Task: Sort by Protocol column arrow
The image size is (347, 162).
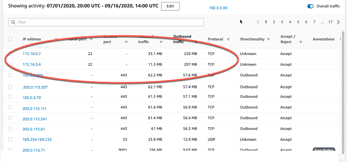Action: click(x=228, y=40)
